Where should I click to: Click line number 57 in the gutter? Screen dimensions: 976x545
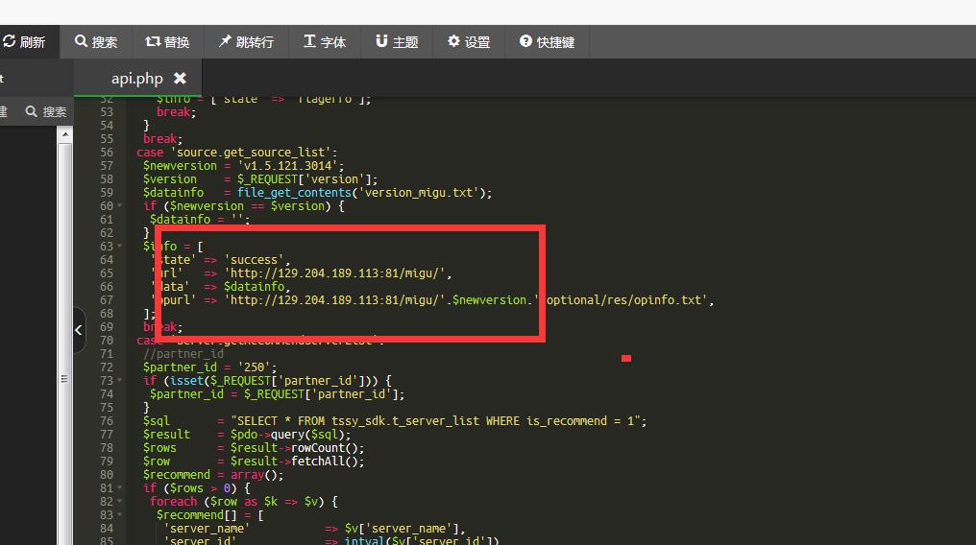point(106,166)
